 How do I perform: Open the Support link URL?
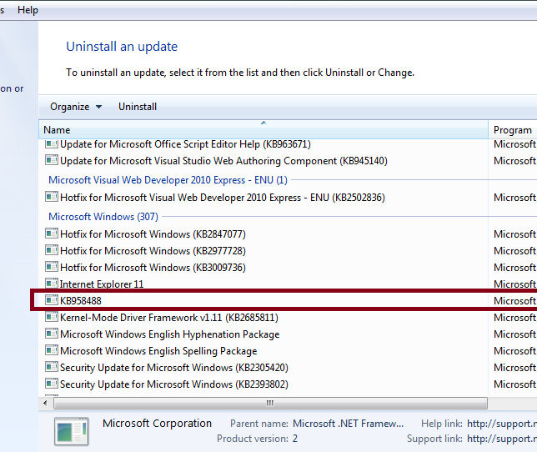click(x=502, y=439)
